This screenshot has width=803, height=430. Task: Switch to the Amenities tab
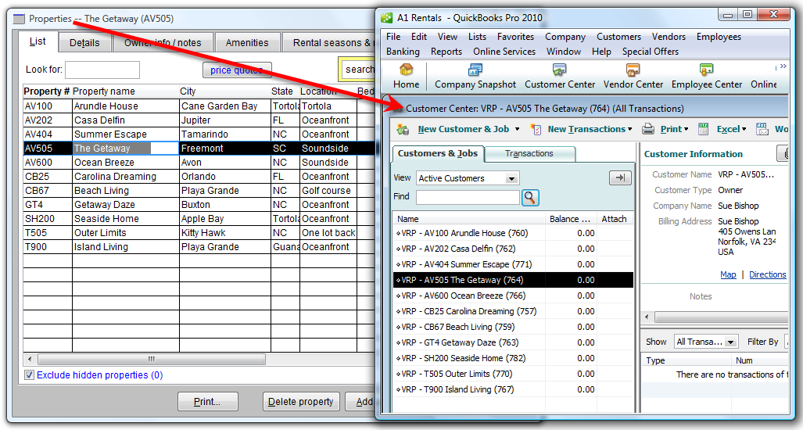click(x=247, y=42)
